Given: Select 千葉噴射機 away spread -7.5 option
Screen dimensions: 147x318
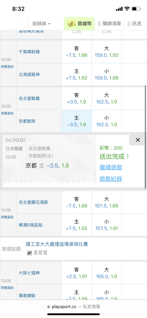Looking at the screenshot, I should [x=77, y=52].
